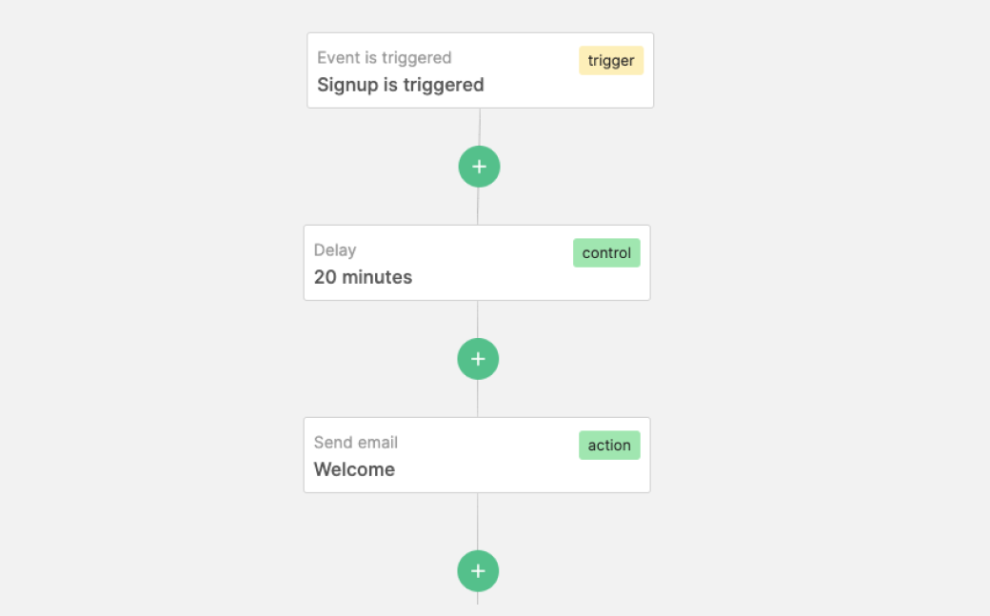Add a step after the Welcome email
This screenshot has width=990, height=616.
click(478, 571)
